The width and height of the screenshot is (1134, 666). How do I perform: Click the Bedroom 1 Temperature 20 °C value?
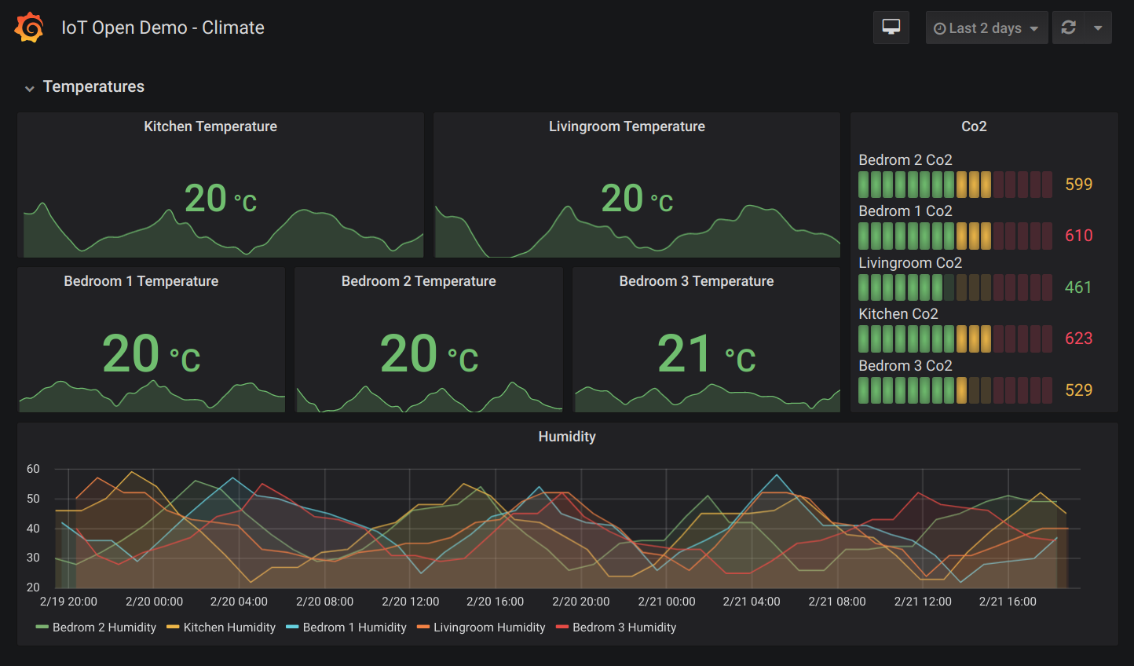tap(152, 354)
